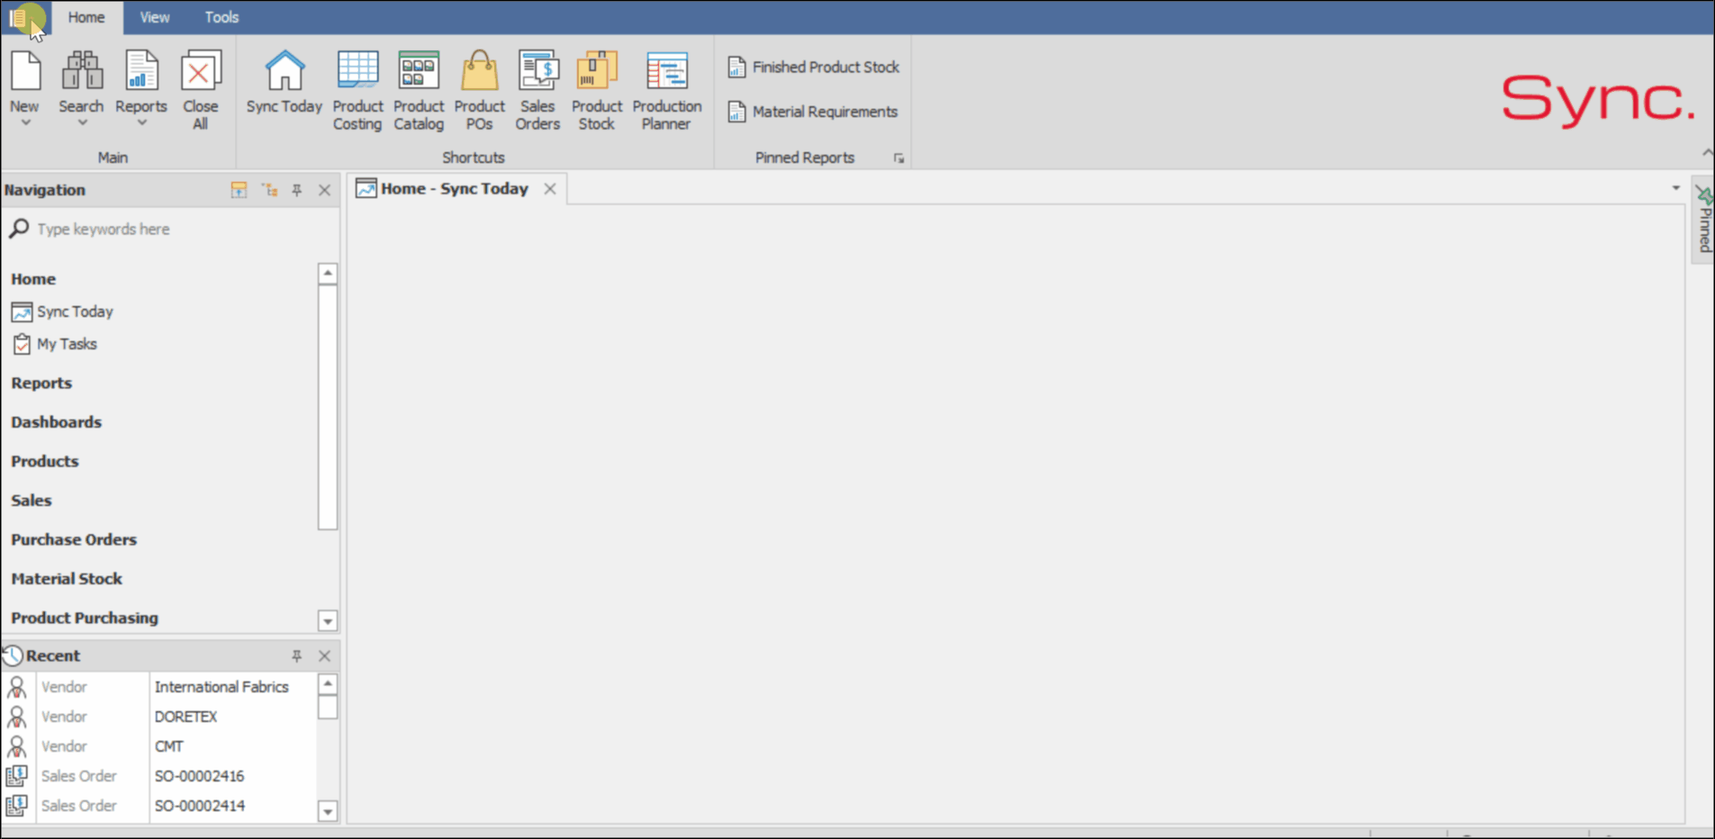The image size is (1715, 839).
Task: Close the Navigation panel
Action: click(325, 190)
